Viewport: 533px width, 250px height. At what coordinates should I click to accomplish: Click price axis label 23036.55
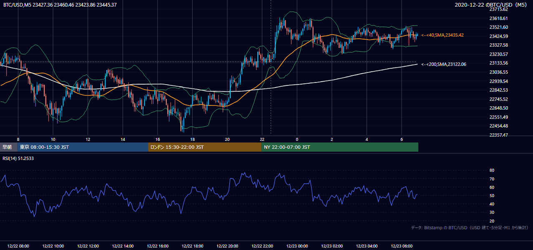pos(498,72)
